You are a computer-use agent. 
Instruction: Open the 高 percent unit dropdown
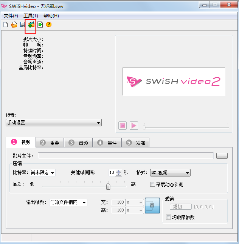pos(135,210)
